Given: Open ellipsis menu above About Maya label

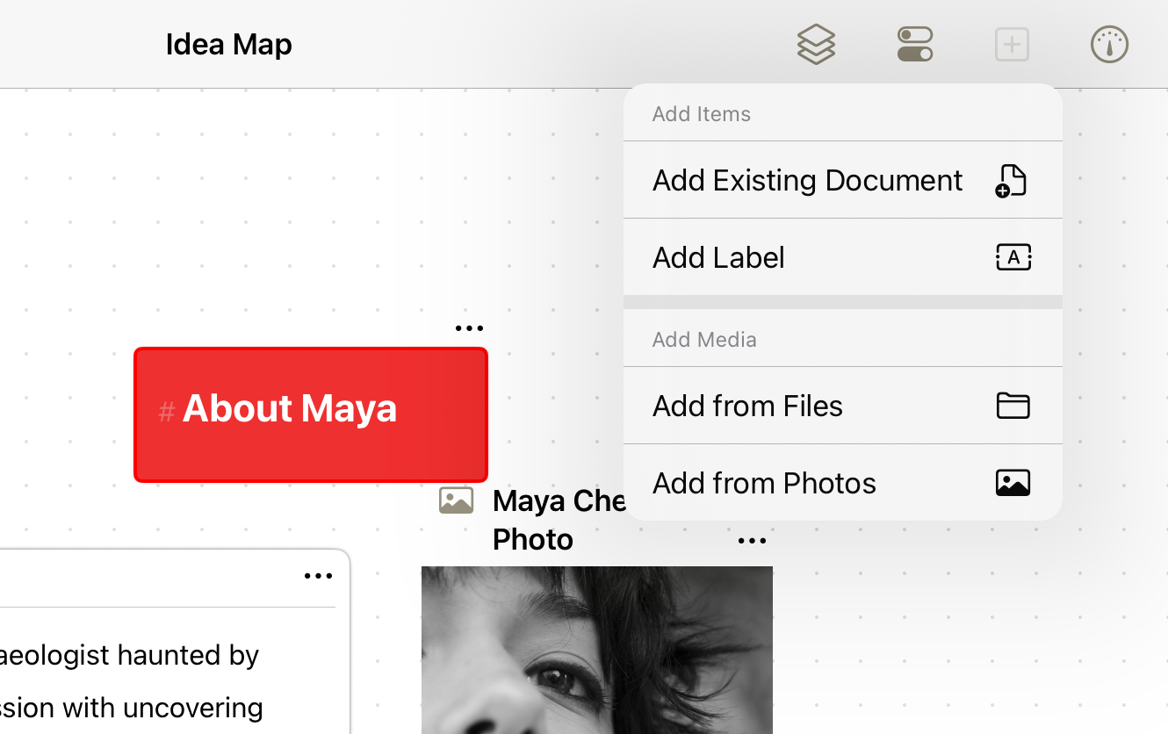Looking at the screenshot, I should (469, 328).
